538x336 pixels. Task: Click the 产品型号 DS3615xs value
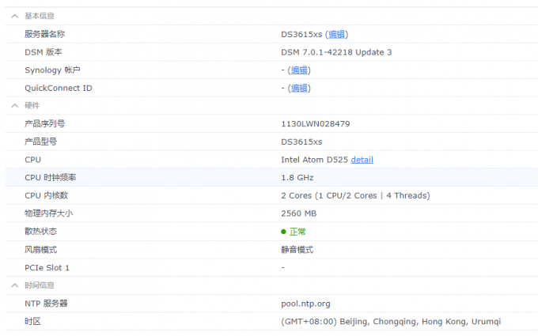(301, 142)
